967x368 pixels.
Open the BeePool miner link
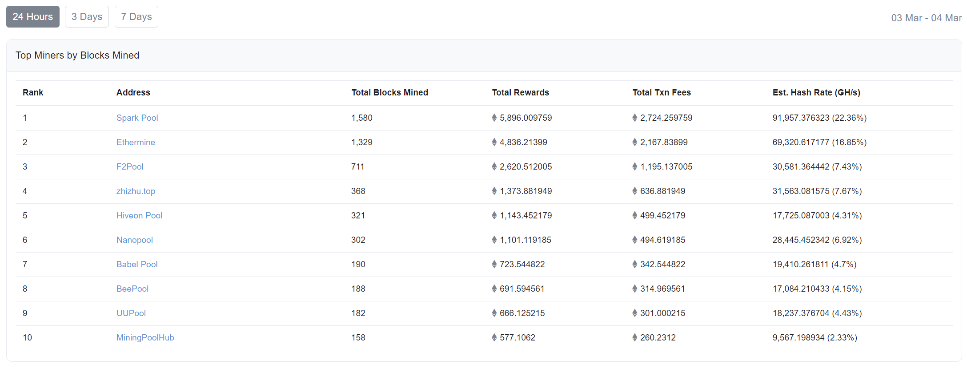coord(132,289)
